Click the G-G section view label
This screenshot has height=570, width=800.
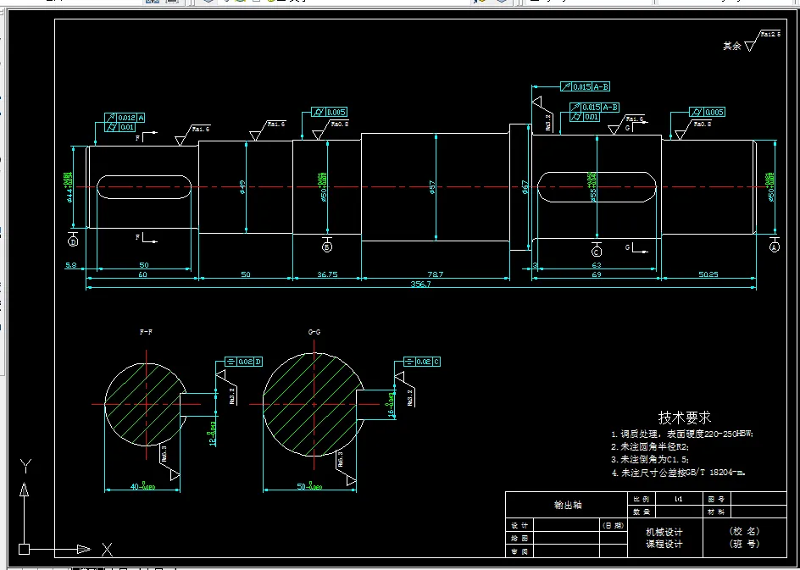pos(314,332)
